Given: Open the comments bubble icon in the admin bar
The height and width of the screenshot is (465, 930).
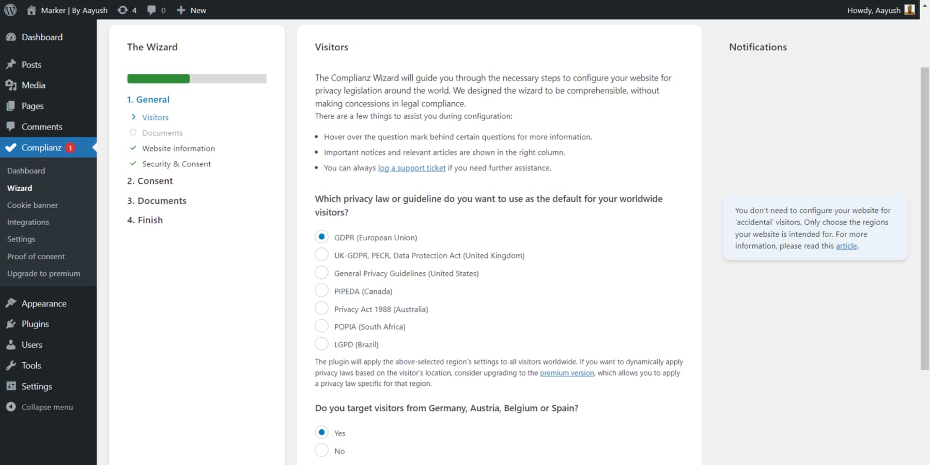Looking at the screenshot, I should [x=151, y=9].
